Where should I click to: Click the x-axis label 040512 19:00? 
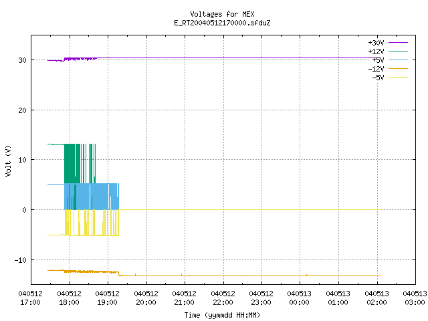(x=107, y=298)
